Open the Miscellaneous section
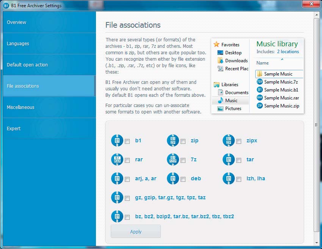322x249 pixels. (49, 107)
